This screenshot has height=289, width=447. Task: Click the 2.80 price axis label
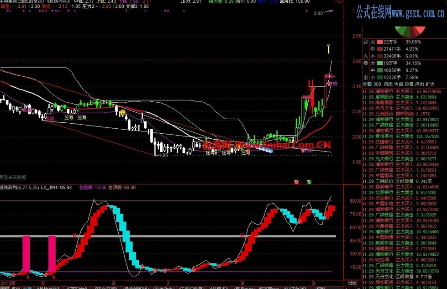click(357, 36)
